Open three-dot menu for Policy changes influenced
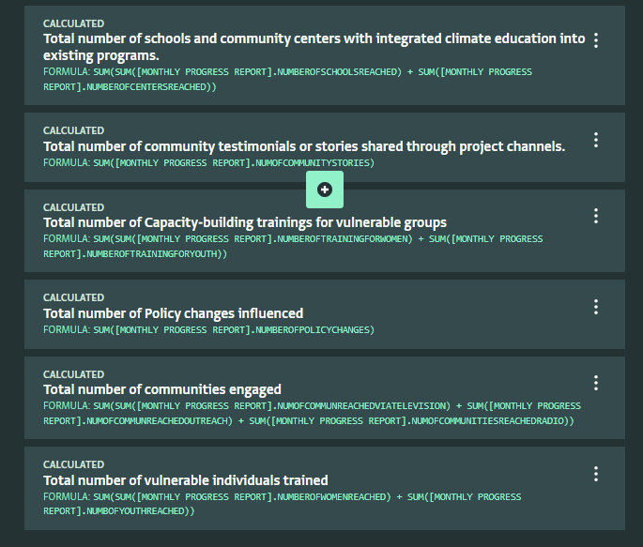This screenshot has height=547, width=643. [x=596, y=307]
